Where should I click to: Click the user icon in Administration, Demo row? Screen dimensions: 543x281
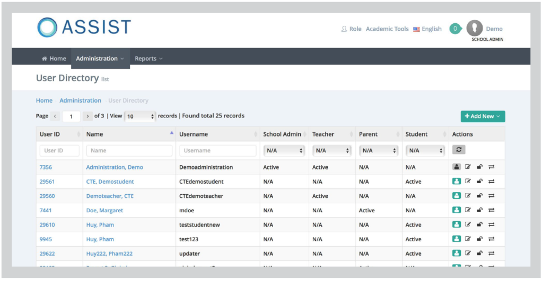457,167
